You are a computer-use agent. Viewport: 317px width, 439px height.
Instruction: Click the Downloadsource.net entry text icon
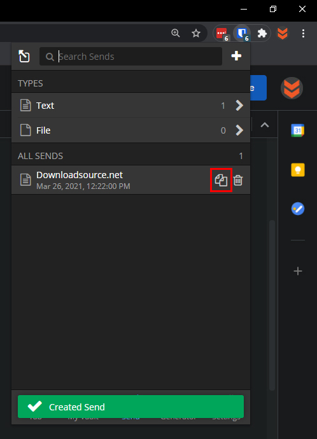(x=25, y=180)
